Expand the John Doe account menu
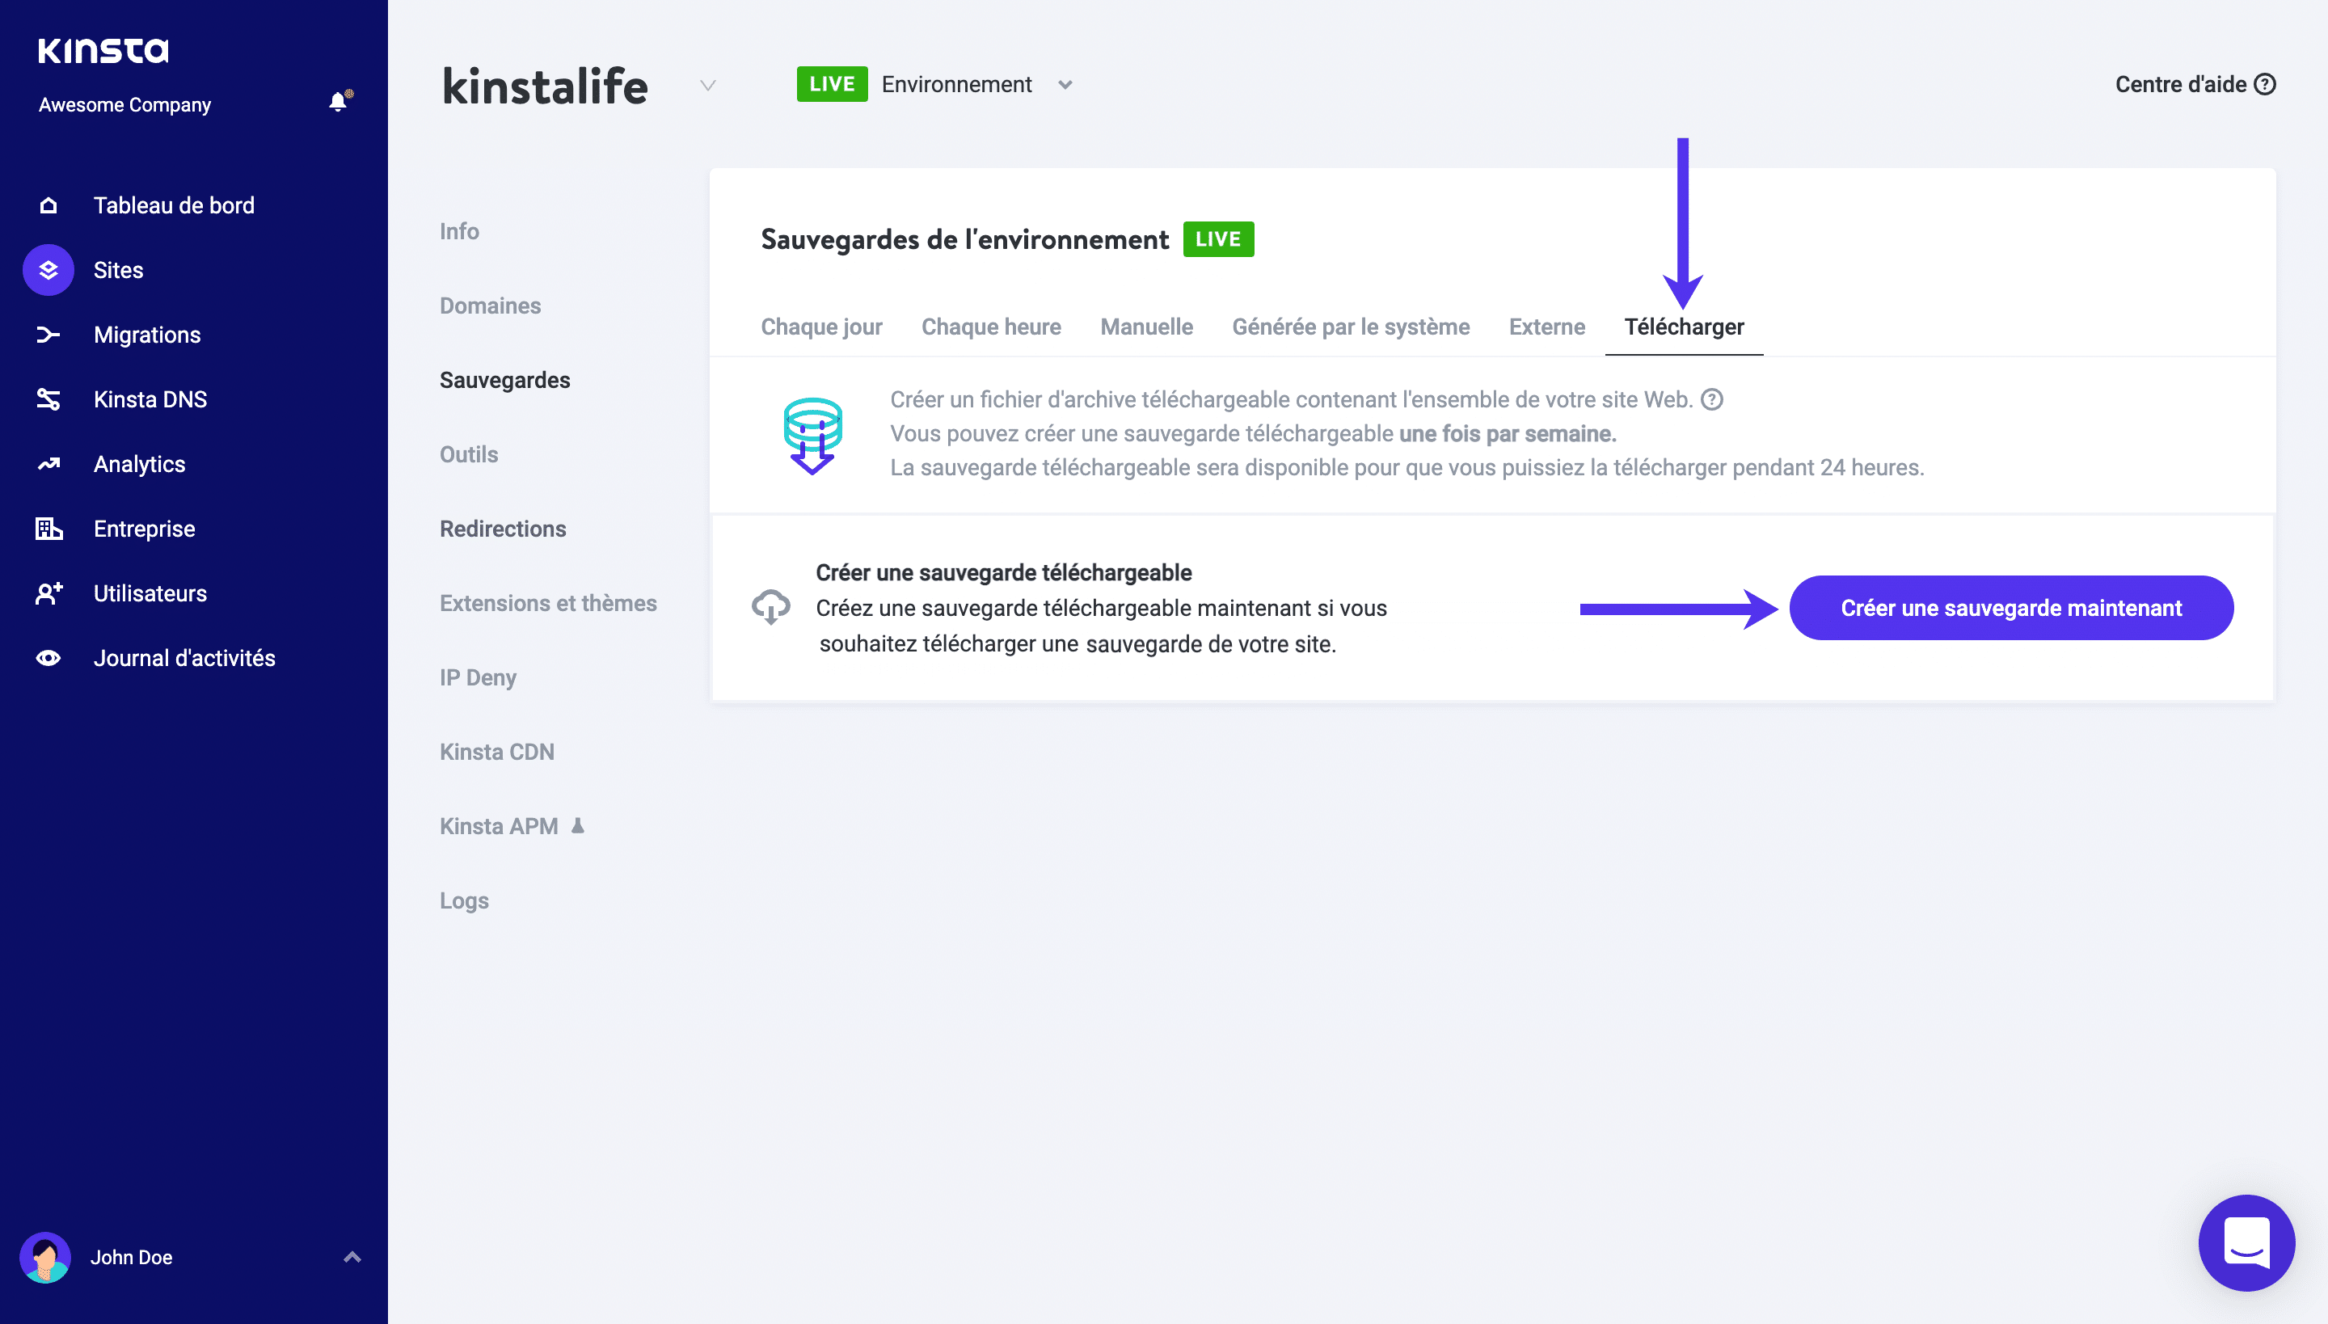Viewport: 2328px width, 1324px height. (350, 1256)
